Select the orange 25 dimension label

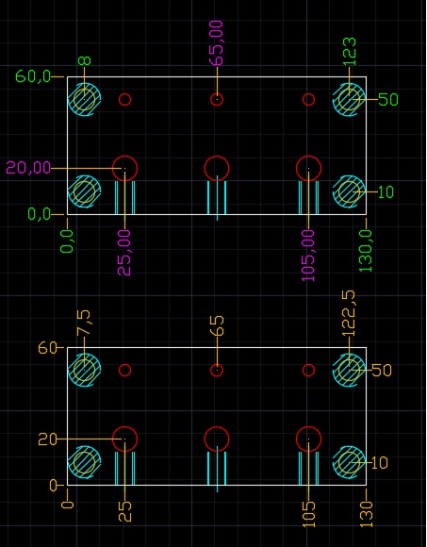(x=124, y=511)
